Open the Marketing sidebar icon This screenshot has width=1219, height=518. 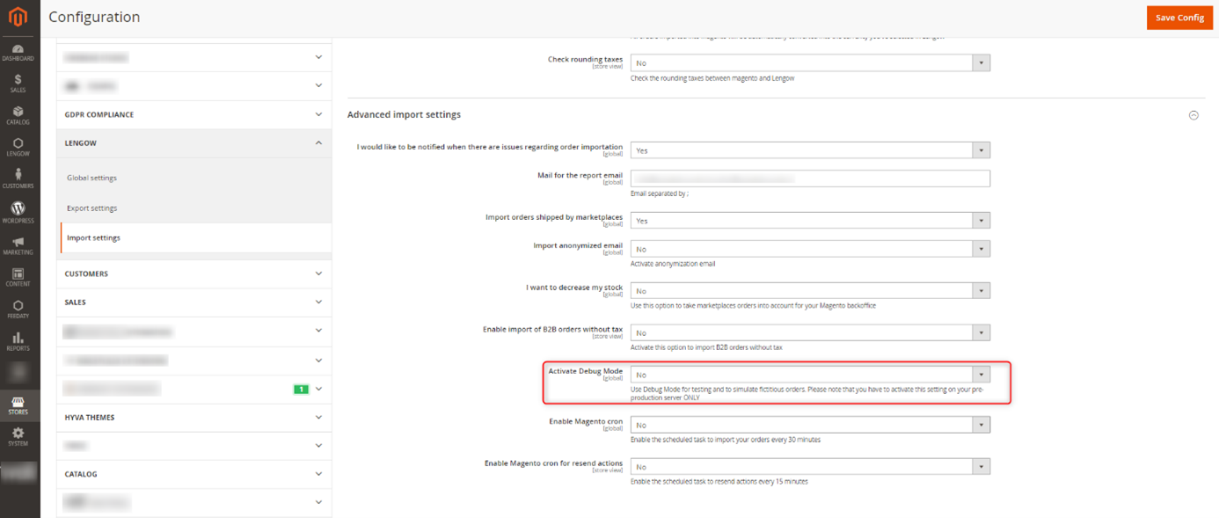point(18,244)
